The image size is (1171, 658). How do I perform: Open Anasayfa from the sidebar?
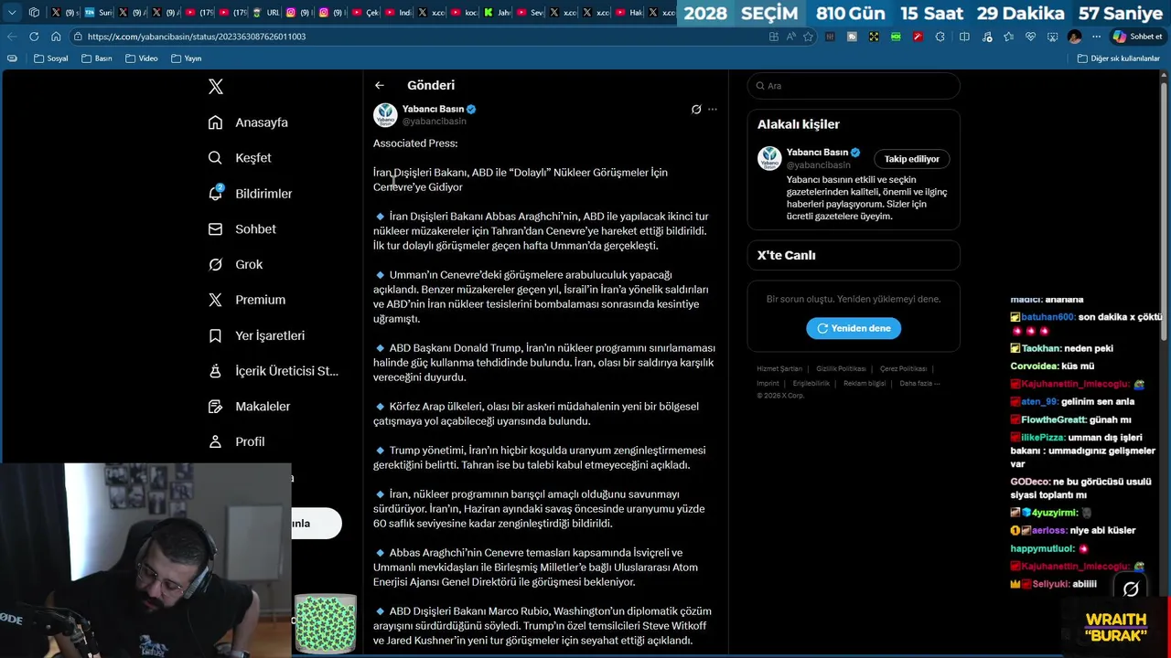[248, 122]
